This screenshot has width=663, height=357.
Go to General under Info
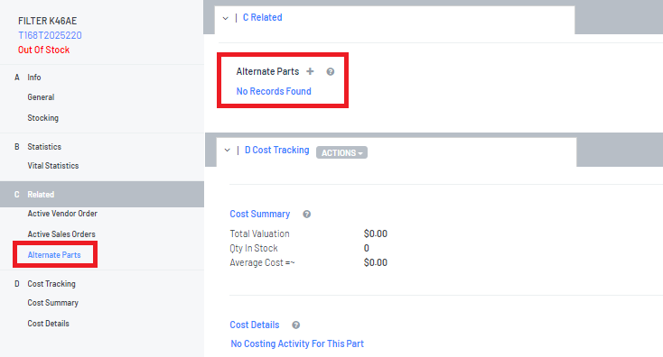coord(41,97)
